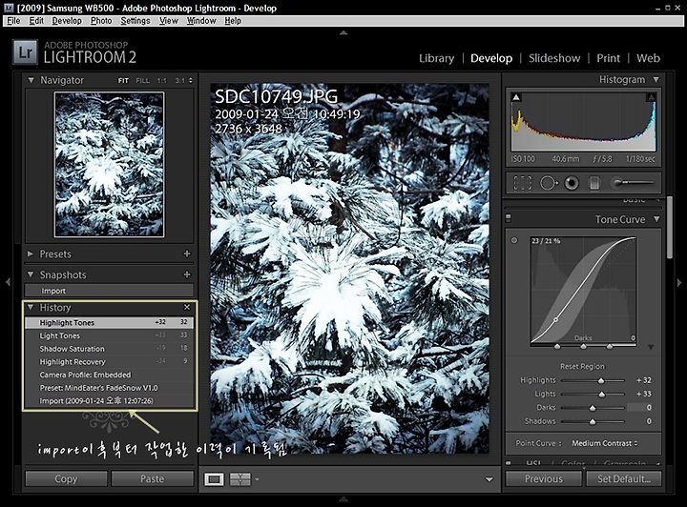This screenshot has width=687, height=507.
Task: Hide the right panel group arrow
Action: tap(679, 283)
